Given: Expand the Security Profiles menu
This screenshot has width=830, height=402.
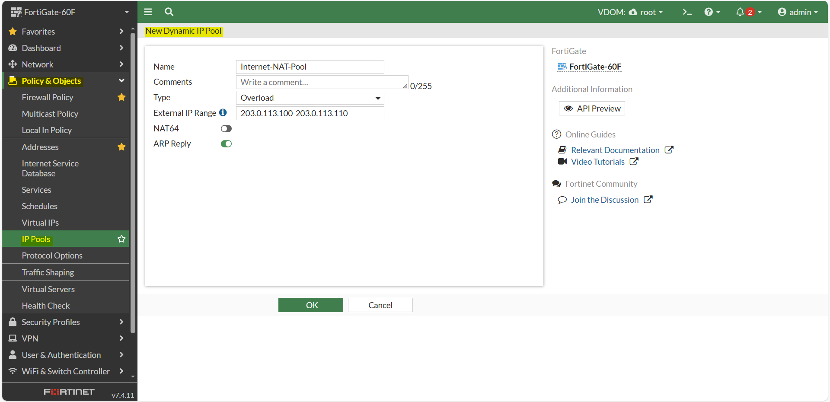Looking at the screenshot, I should (66, 322).
